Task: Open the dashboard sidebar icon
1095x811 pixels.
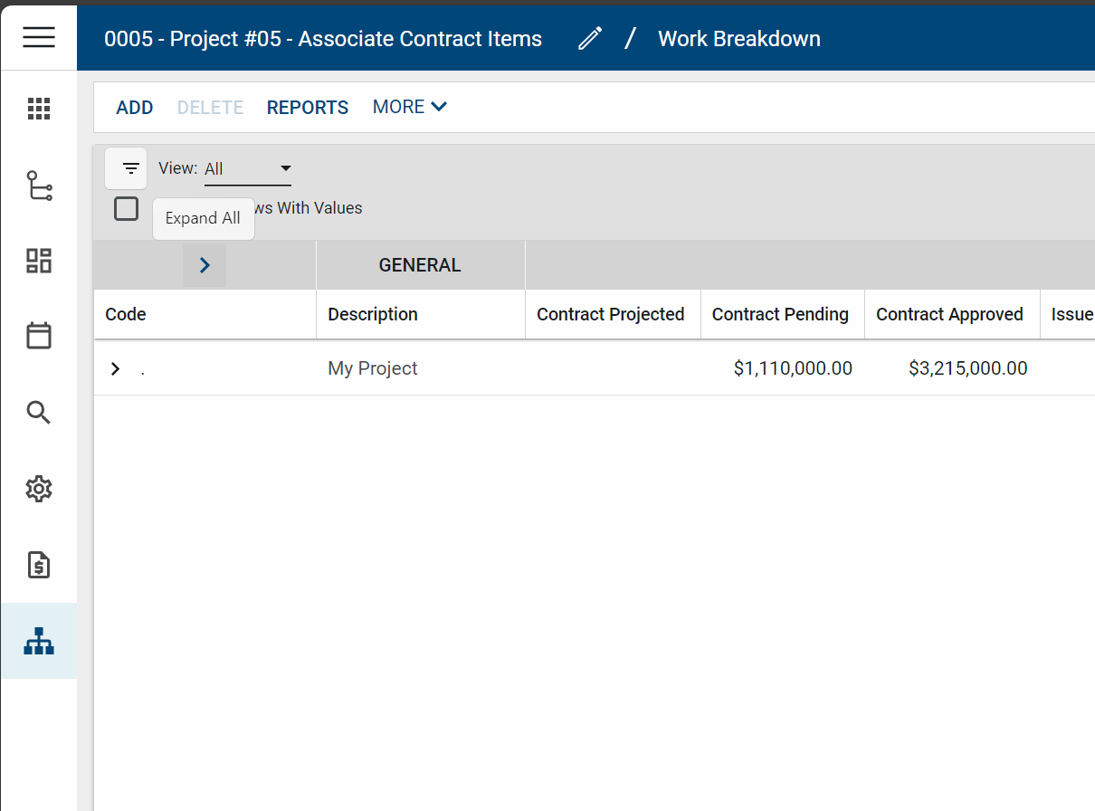Action: tap(39, 261)
